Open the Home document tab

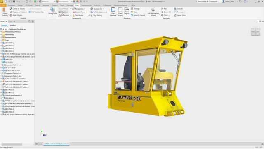(39, 144)
